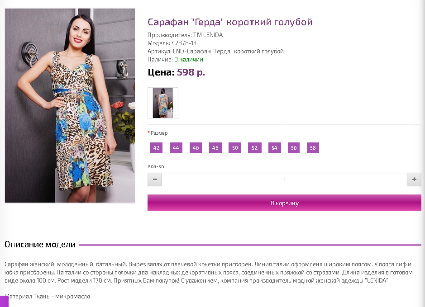This screenshot has height=307, width=425.
Task: Open the back-view dress thumbnail
Action: (x=163, y=103)
